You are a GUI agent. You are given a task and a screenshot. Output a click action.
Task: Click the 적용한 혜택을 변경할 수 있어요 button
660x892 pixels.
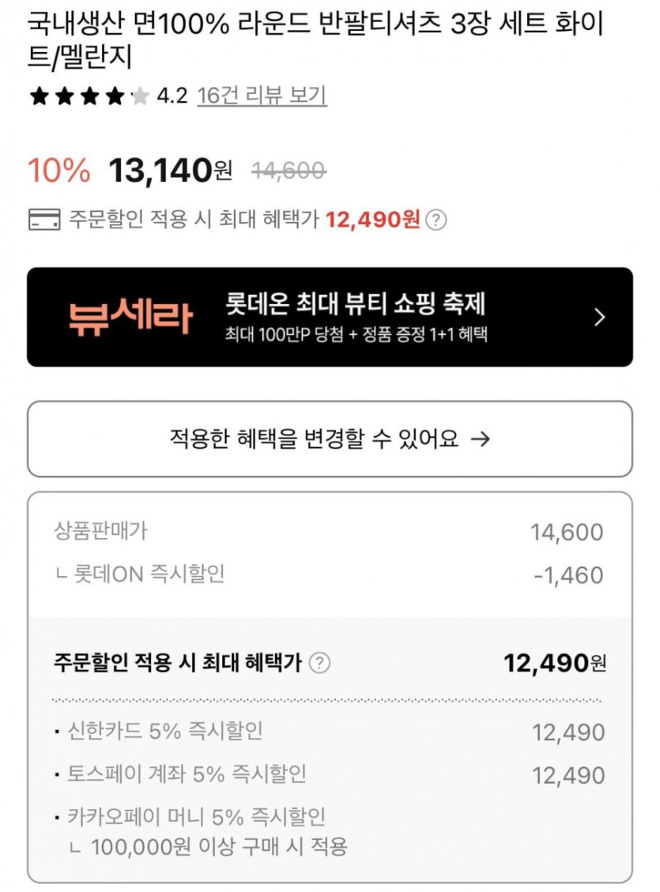tap(330, 438)
